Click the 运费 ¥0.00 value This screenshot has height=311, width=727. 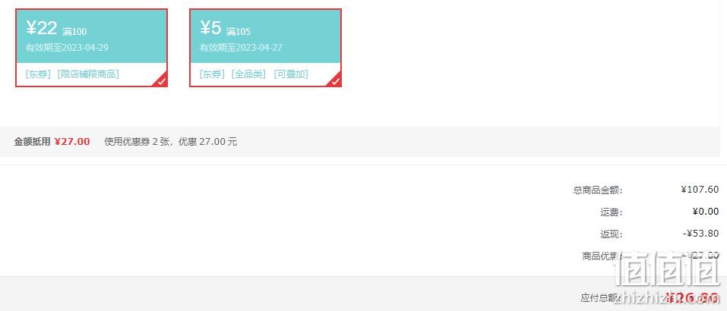point(706,212)
